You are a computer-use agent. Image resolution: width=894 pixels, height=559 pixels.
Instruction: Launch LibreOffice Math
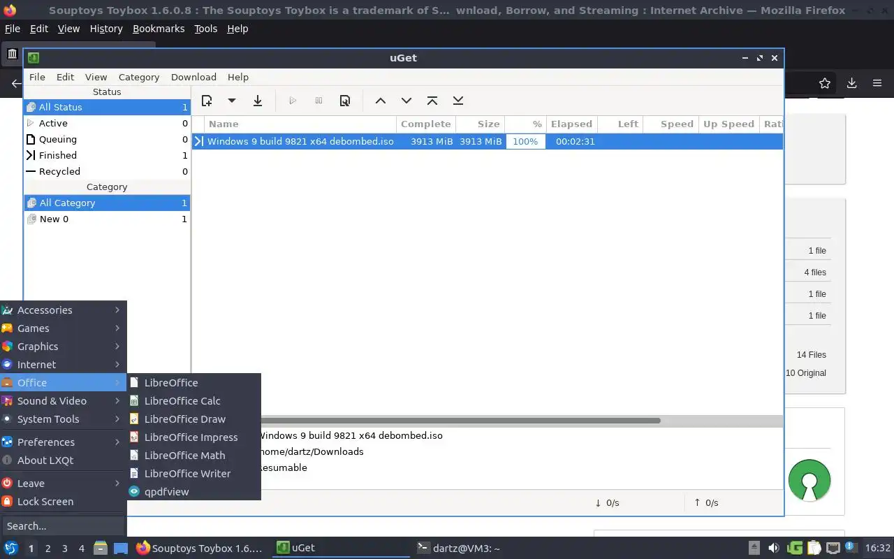pyautogui.click(x=194, y=456)
